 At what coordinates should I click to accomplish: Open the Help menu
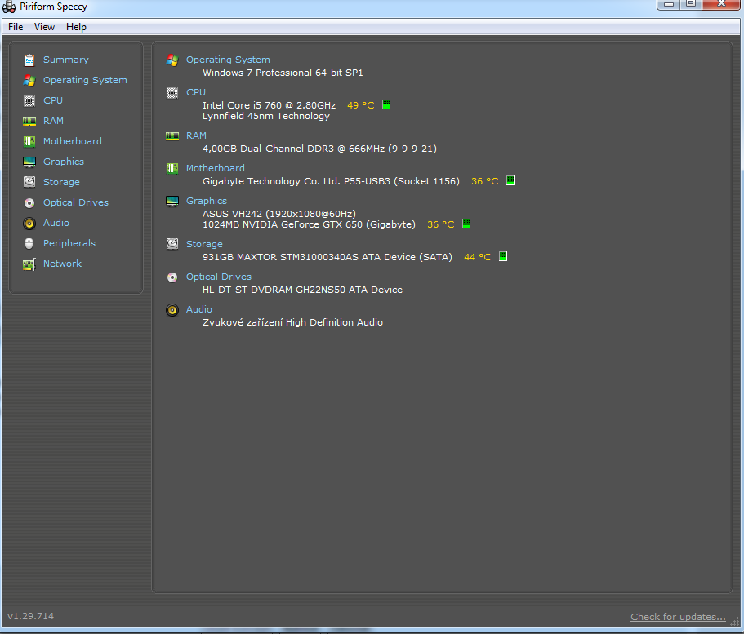click(x=76, y=27)
